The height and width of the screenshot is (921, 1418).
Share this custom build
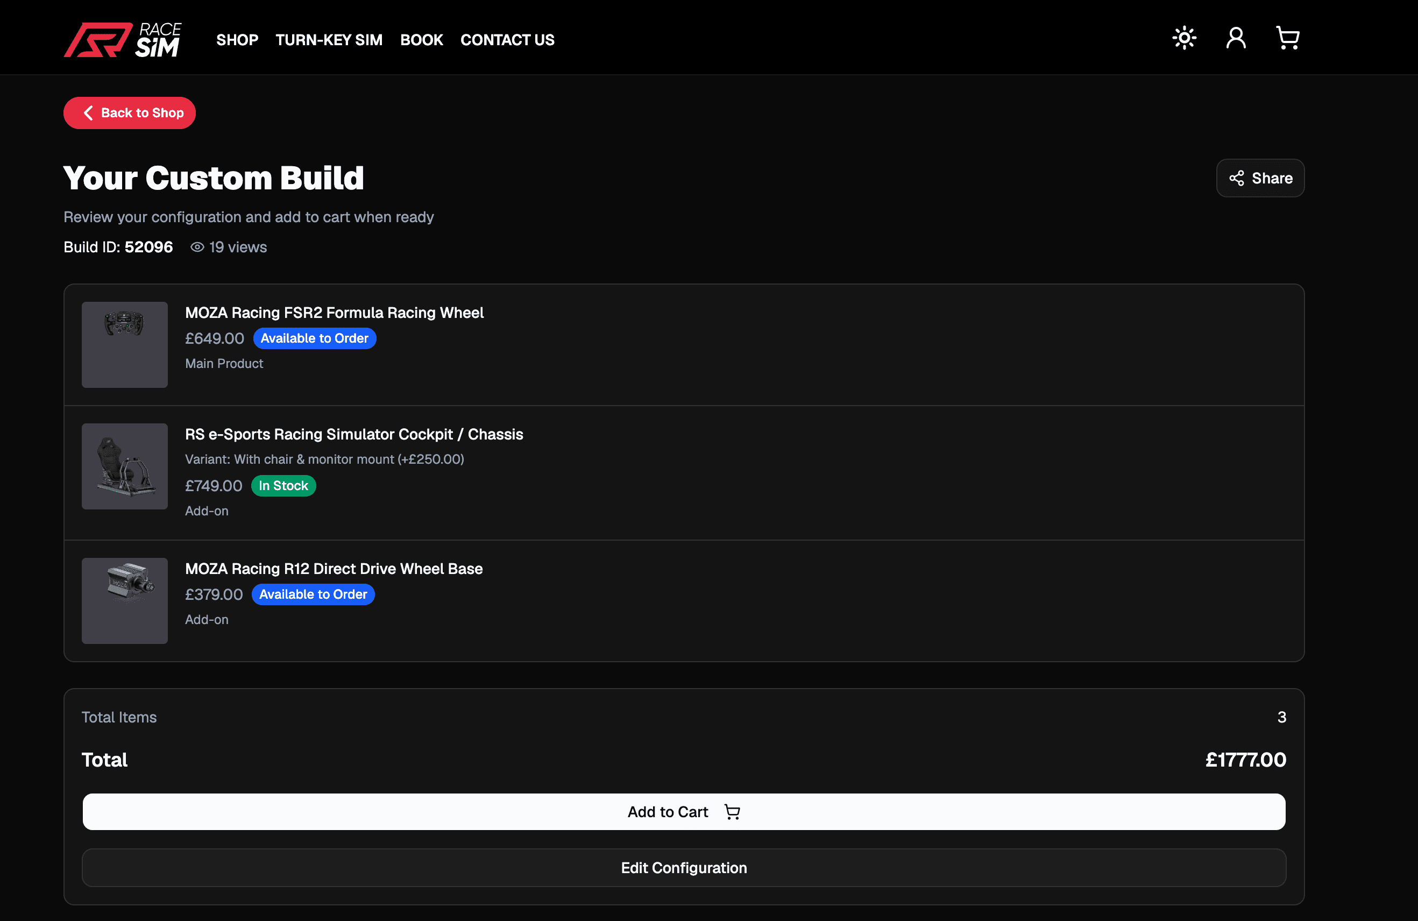pyautogui.click(x=1260, y=178)
